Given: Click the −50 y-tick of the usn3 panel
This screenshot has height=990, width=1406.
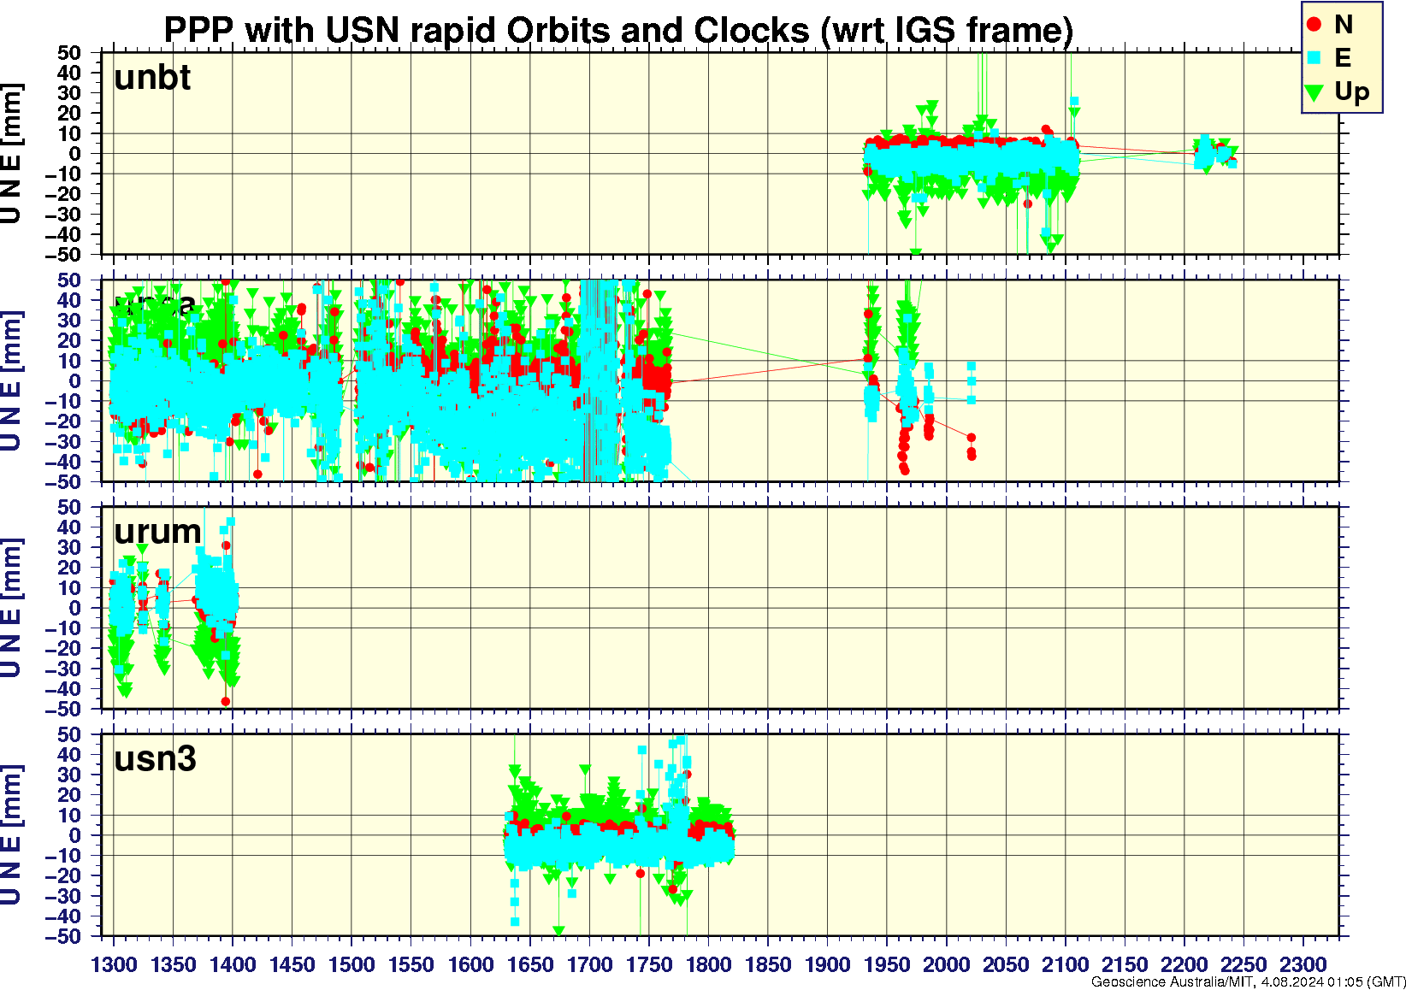Looking at the screenshot, I should [x=62, y=937].
